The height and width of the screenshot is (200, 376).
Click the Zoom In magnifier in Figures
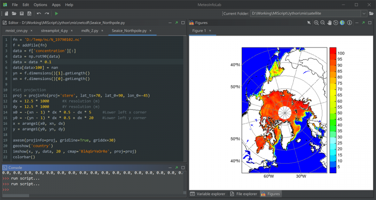tap(316, 23)
